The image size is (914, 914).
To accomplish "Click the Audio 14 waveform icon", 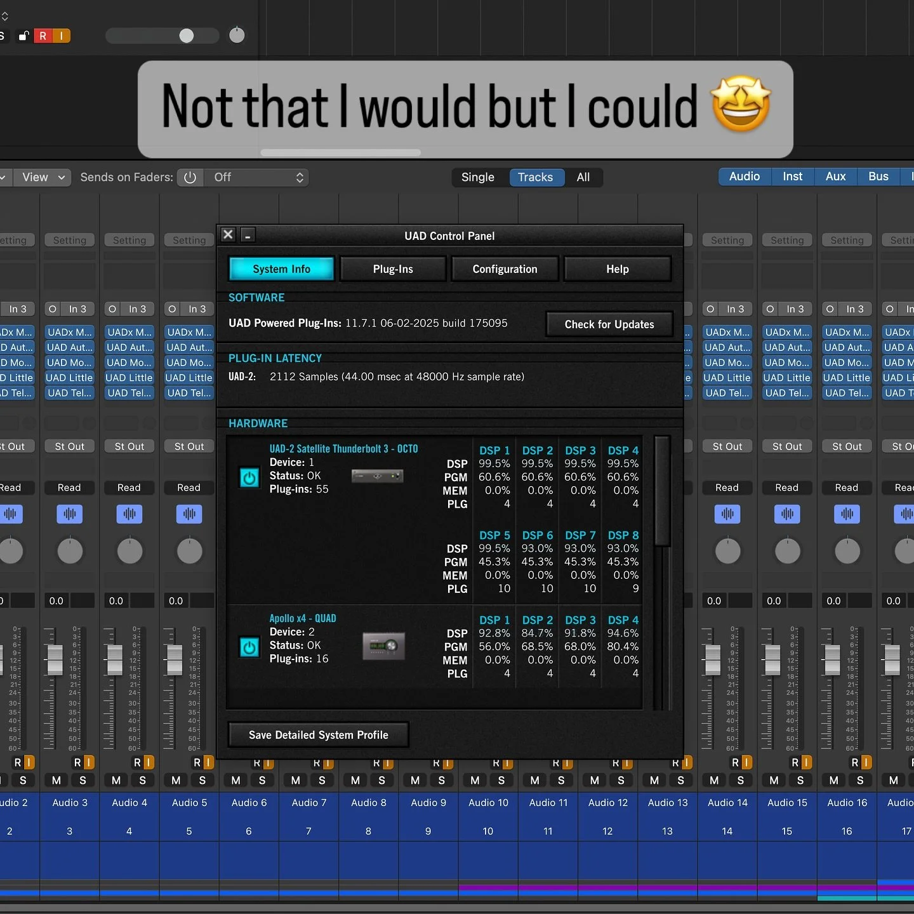I will 727,514.
